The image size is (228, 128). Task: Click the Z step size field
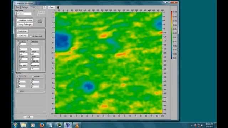pos(35,64)
